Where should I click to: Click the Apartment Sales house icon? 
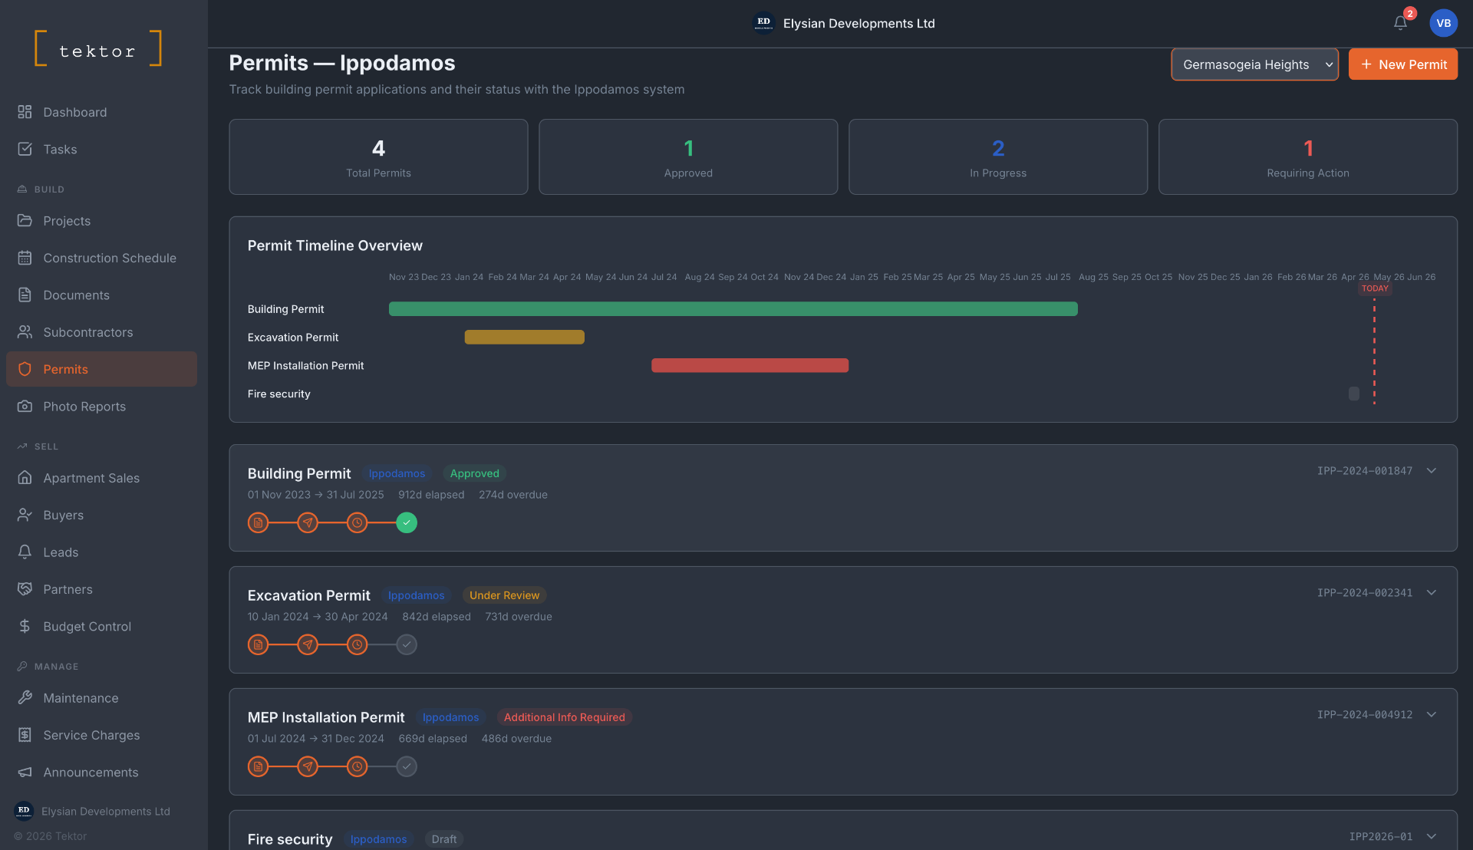(x=25, y=477)
